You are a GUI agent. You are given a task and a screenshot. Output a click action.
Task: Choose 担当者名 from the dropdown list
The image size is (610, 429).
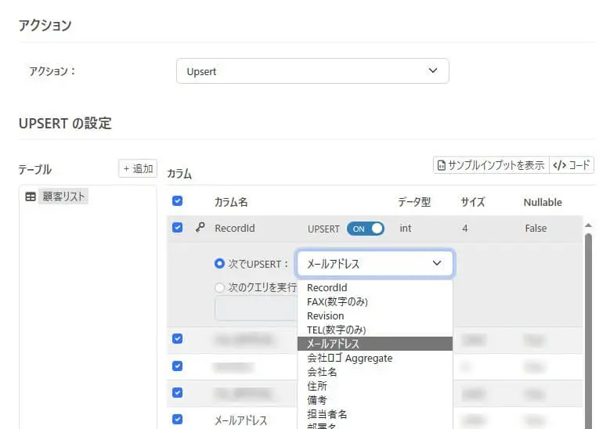tap(375, 414)
